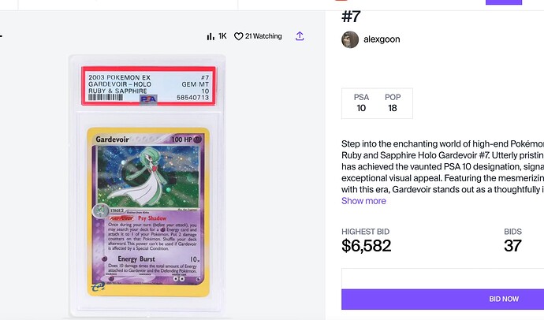Open alexgoon's profile avatar
Screen dimensions: 544x320
click(x=350, y=39)
